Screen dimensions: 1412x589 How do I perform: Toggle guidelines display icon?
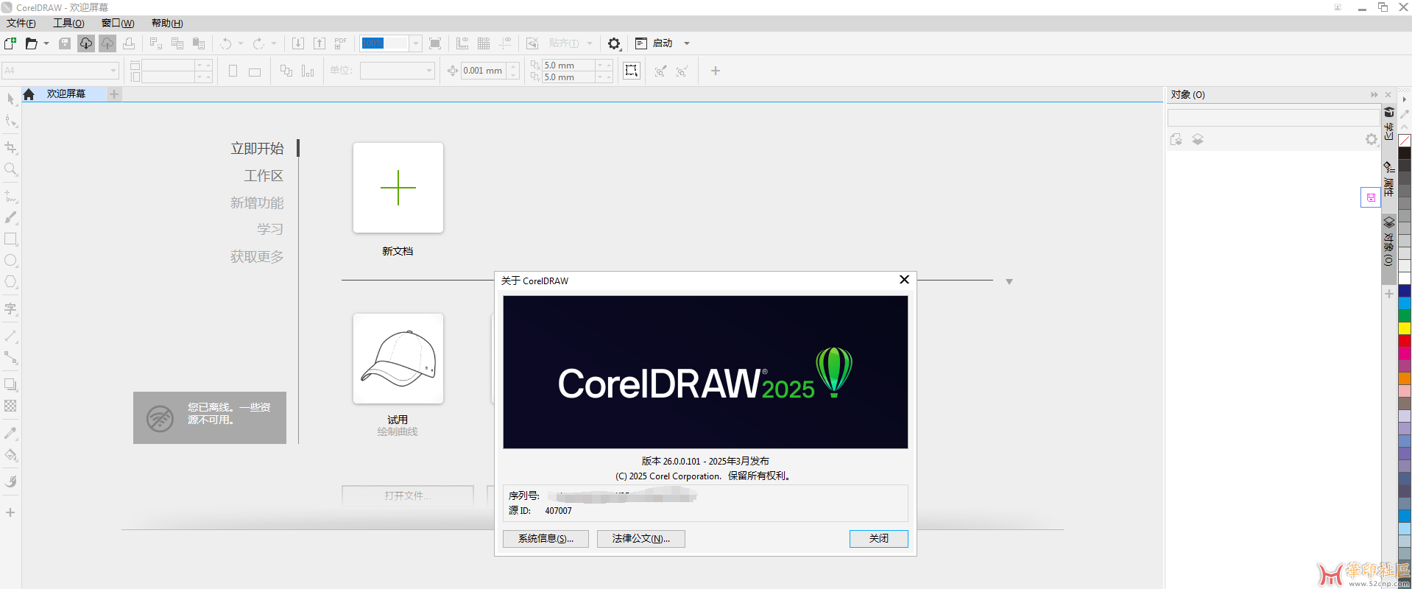tap(505, 43)
